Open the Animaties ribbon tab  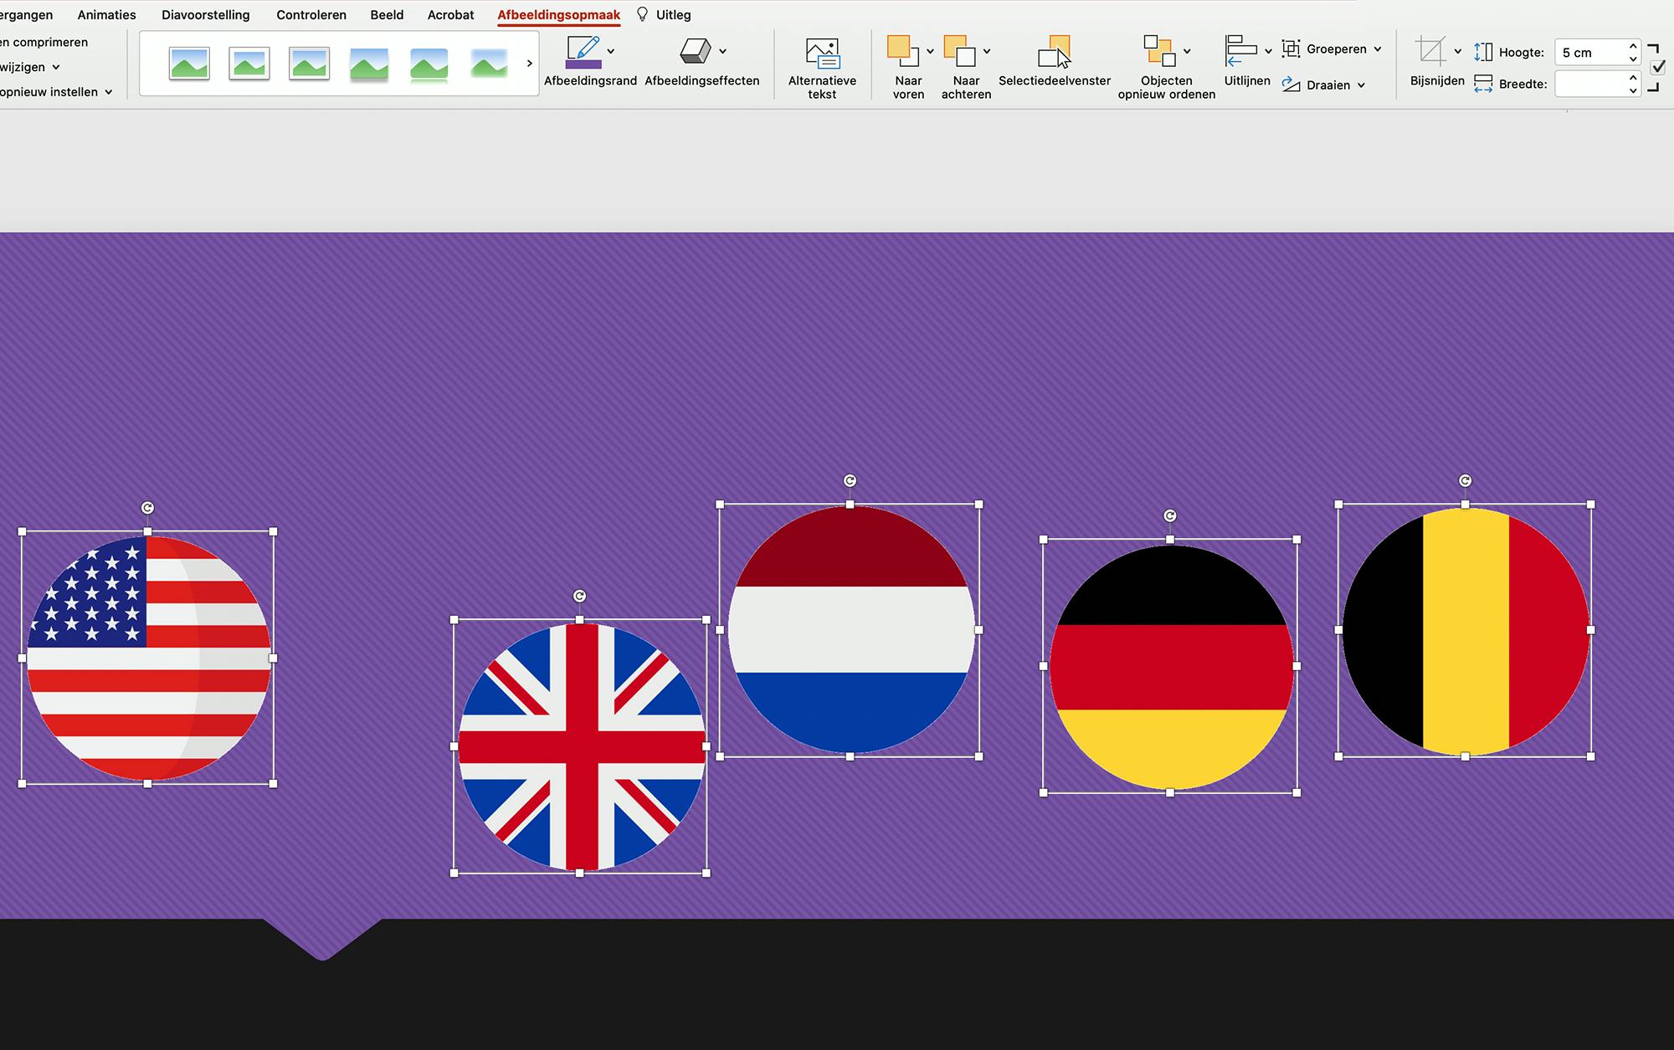click(x=106, y=15)
